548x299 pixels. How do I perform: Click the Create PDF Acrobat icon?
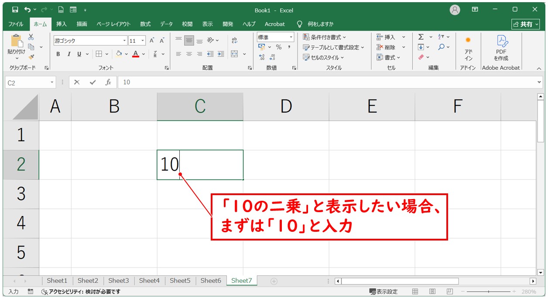[501, 47]
